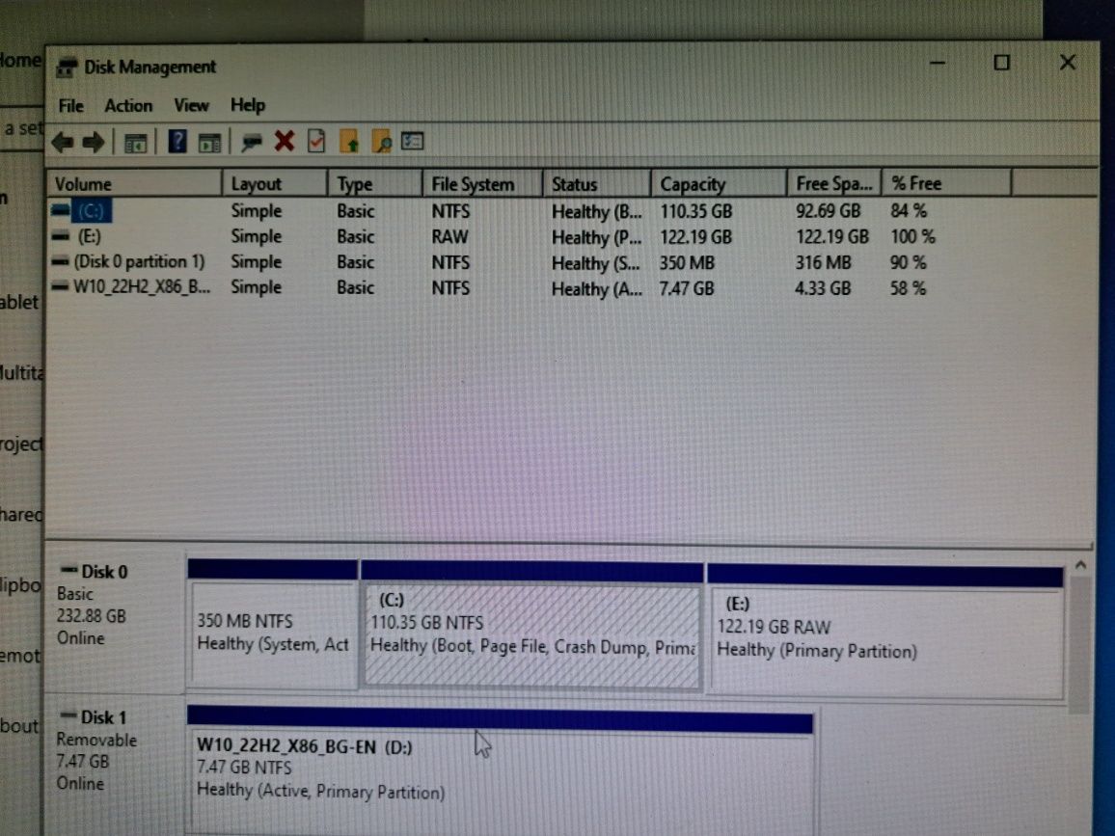Screen dimensions: 1115x836
Task: Open the File menu
Action: point(70,106)
